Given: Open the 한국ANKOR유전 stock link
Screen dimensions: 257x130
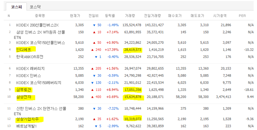Looking at the screenshot, I should pos(30,57).
